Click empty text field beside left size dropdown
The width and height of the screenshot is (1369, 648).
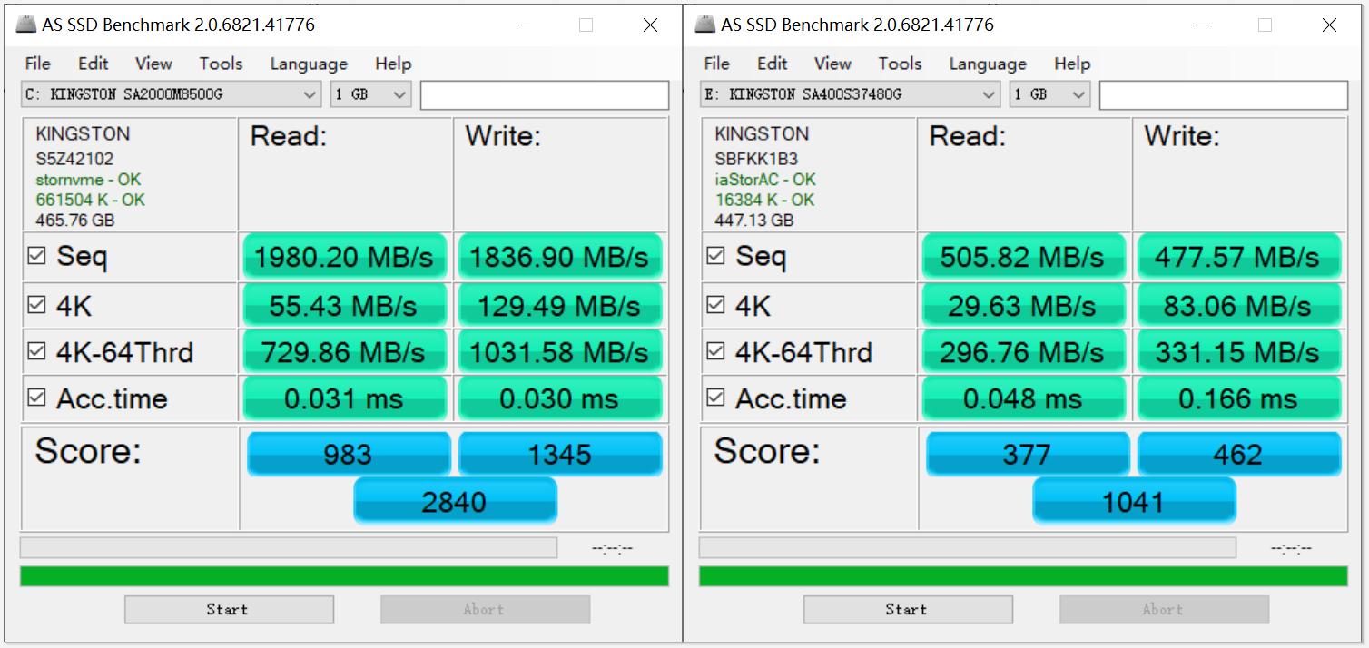point(545,95)
